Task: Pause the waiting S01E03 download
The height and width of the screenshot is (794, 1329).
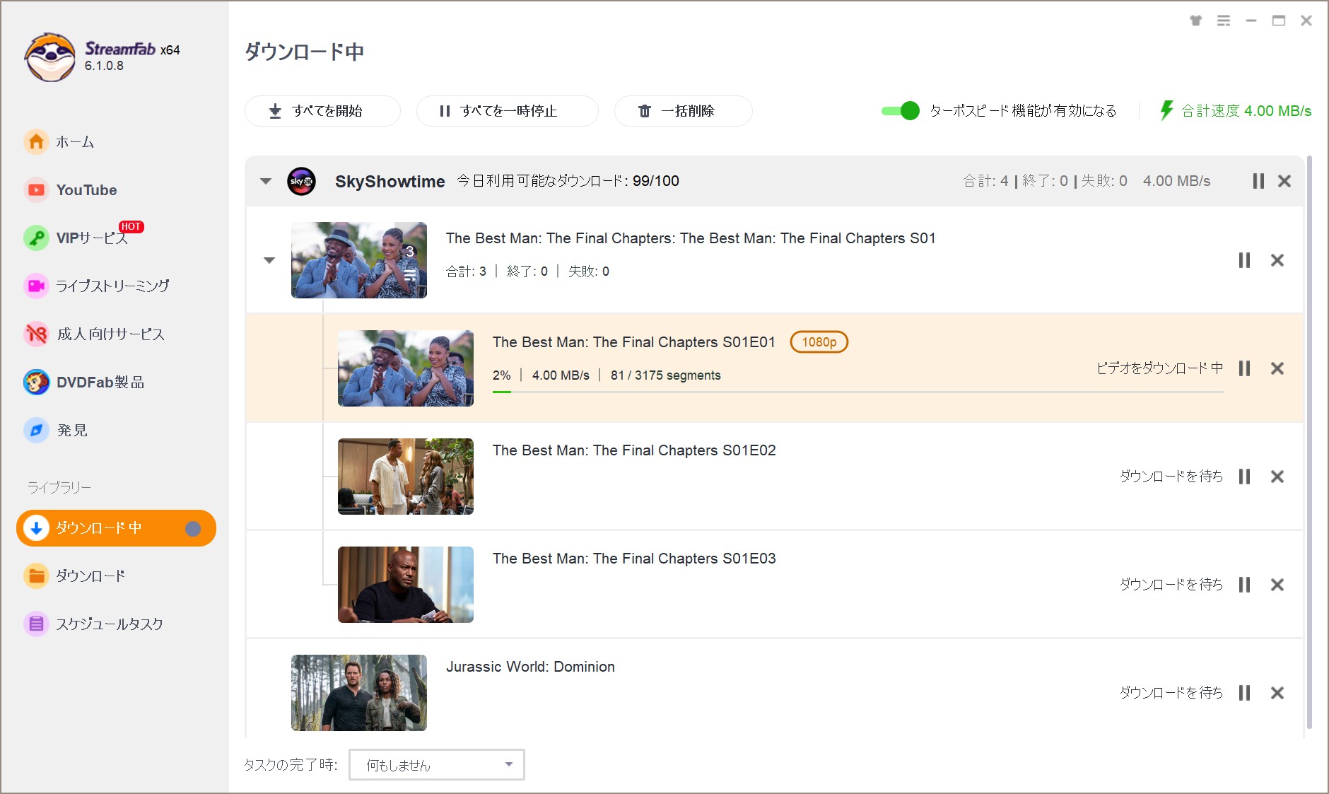Action: tap(1244, 585)
